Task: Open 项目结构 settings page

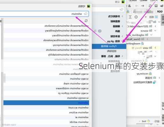Action: tap(112, 51)
